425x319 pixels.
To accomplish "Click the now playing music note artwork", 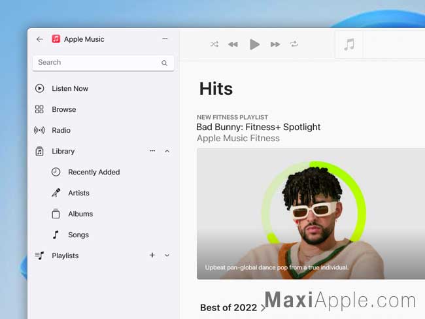I will coord(349,44).
